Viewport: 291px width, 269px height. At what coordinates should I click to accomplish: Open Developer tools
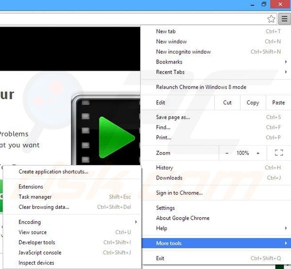(72, 242)
